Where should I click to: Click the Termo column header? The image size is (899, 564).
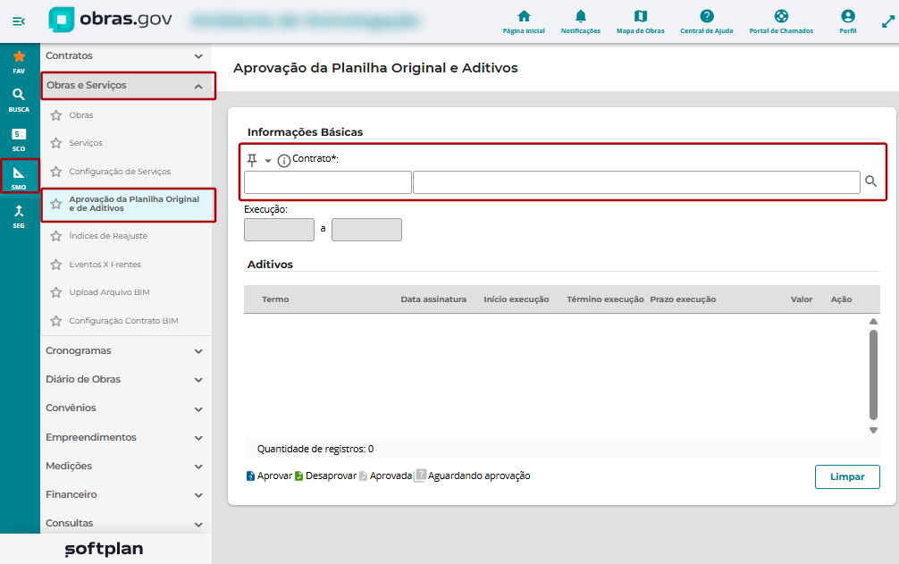275,299
